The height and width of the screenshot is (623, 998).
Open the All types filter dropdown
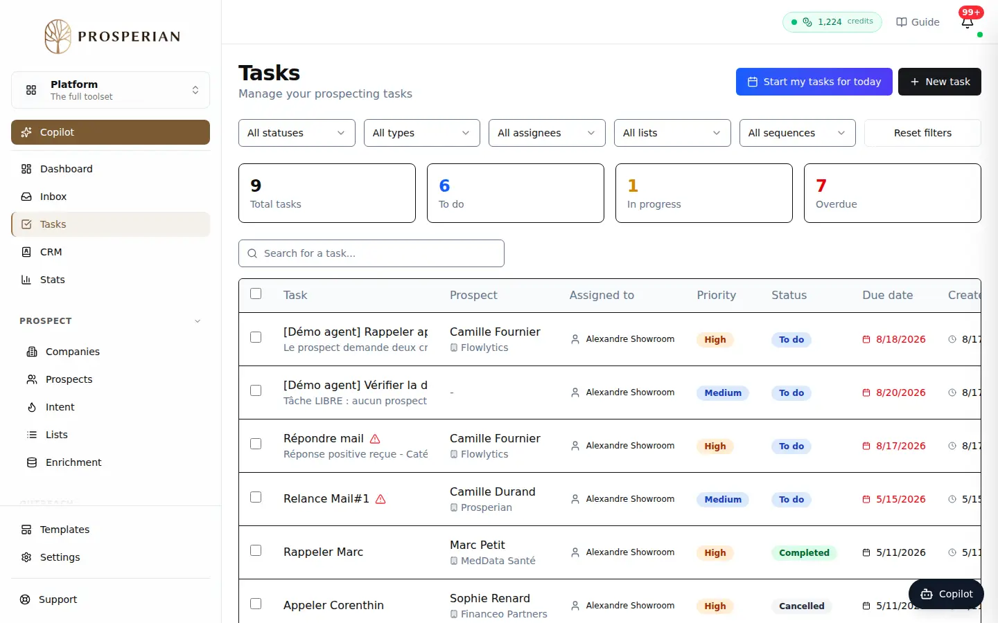pyautogui.click(x=422, y=133)
